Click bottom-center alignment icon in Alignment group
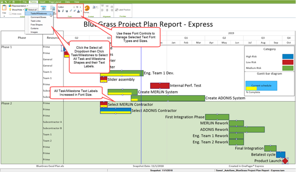 point(107,10)
